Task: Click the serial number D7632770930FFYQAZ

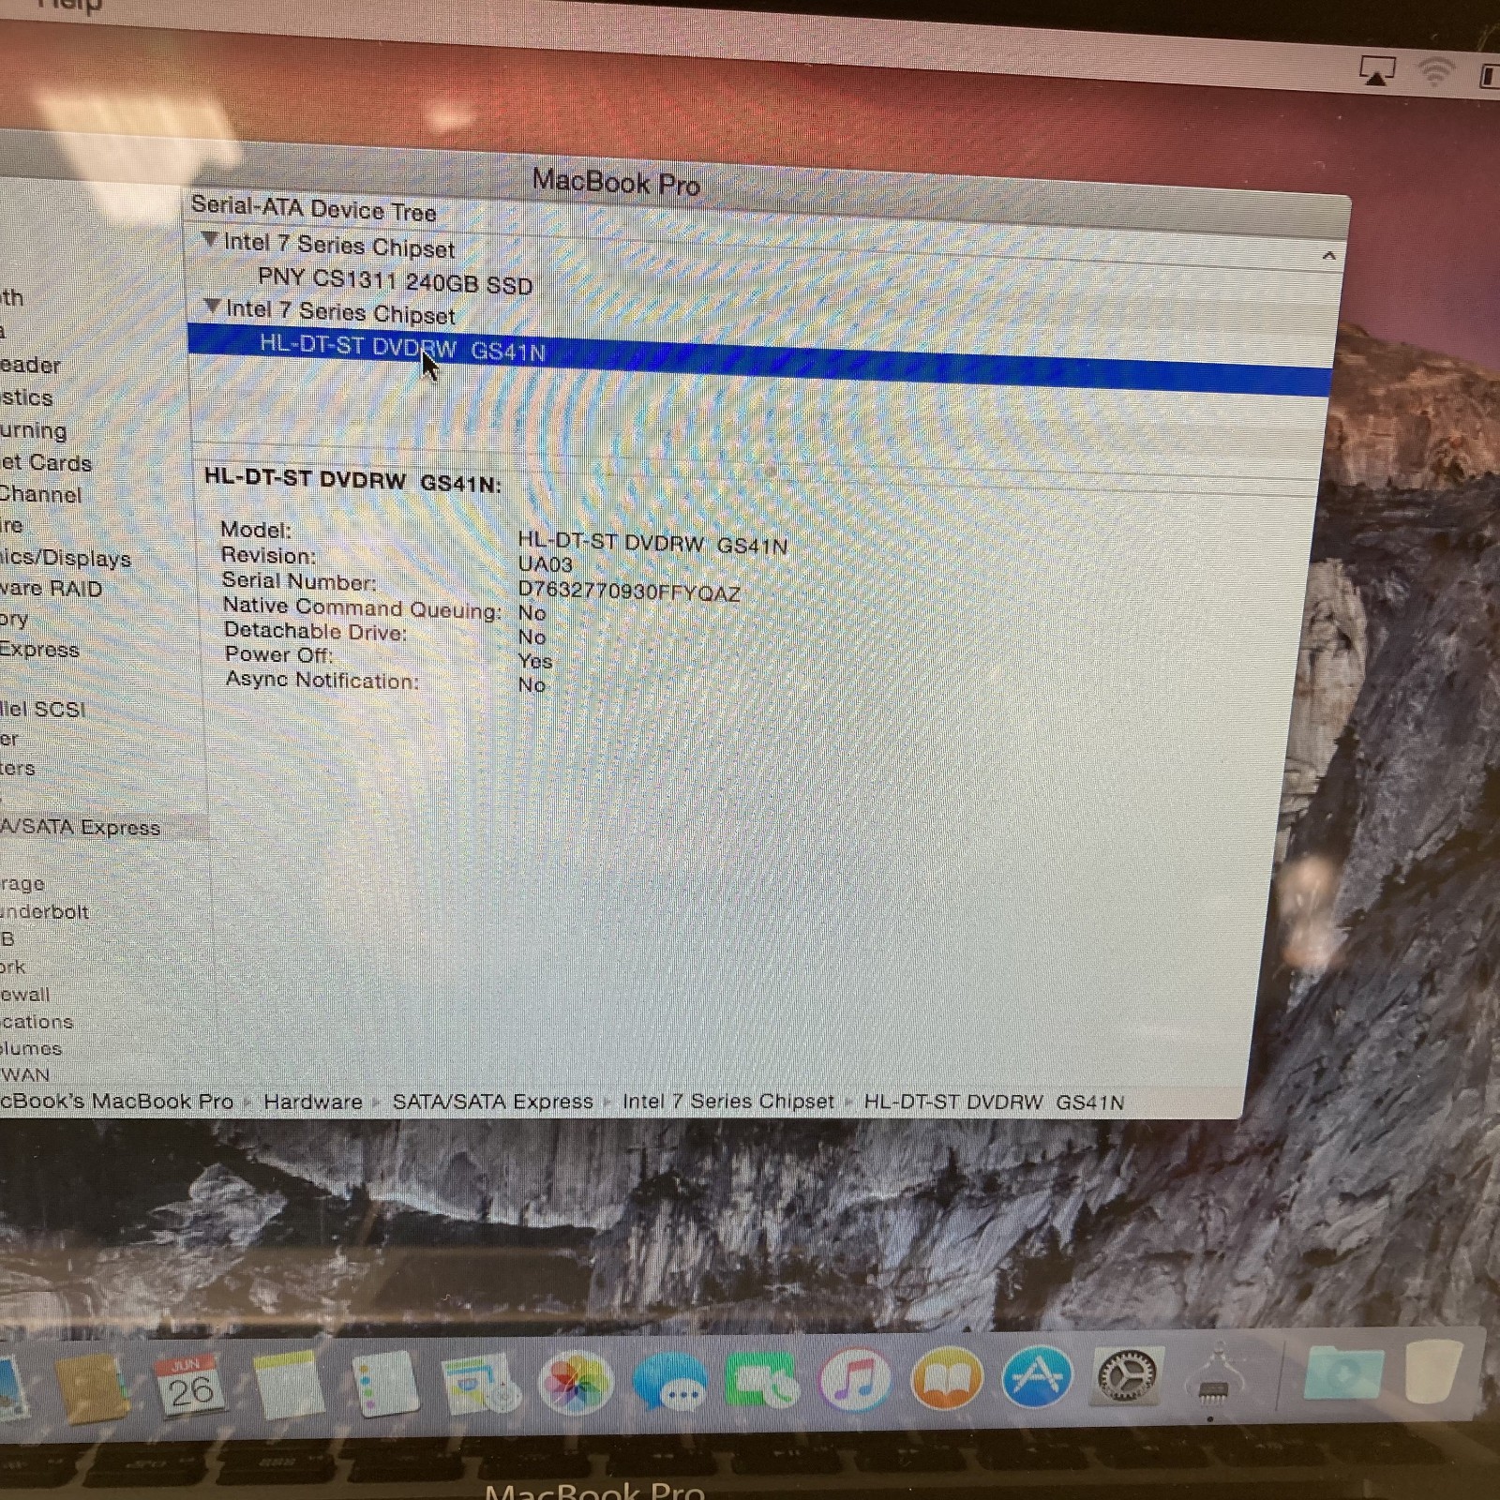Action: [x=629, y=592]
